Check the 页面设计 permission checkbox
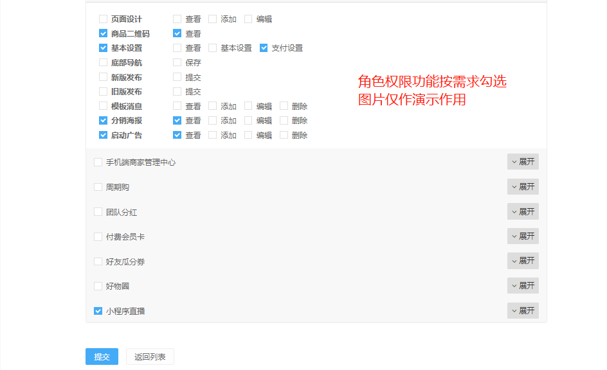The height and width of the screenshot is (370, 607). click(x=103, y=19)
